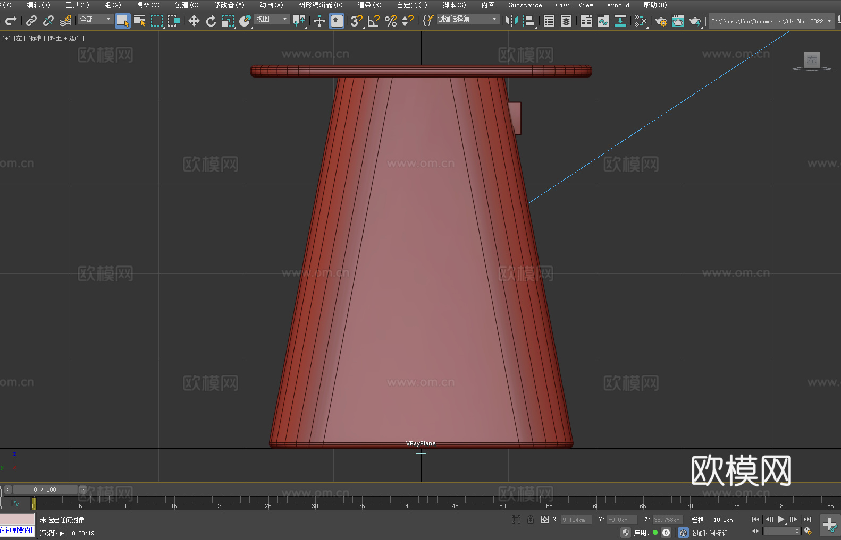Open the 编辑(E) menu
This screenshot has height=540, width=841.
click(38, 5)
